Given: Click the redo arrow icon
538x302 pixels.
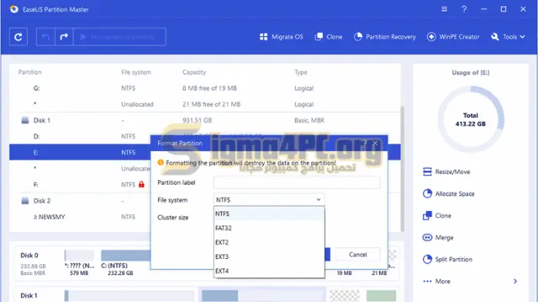Looking at the screenshot, I should [x=64, y=37].
